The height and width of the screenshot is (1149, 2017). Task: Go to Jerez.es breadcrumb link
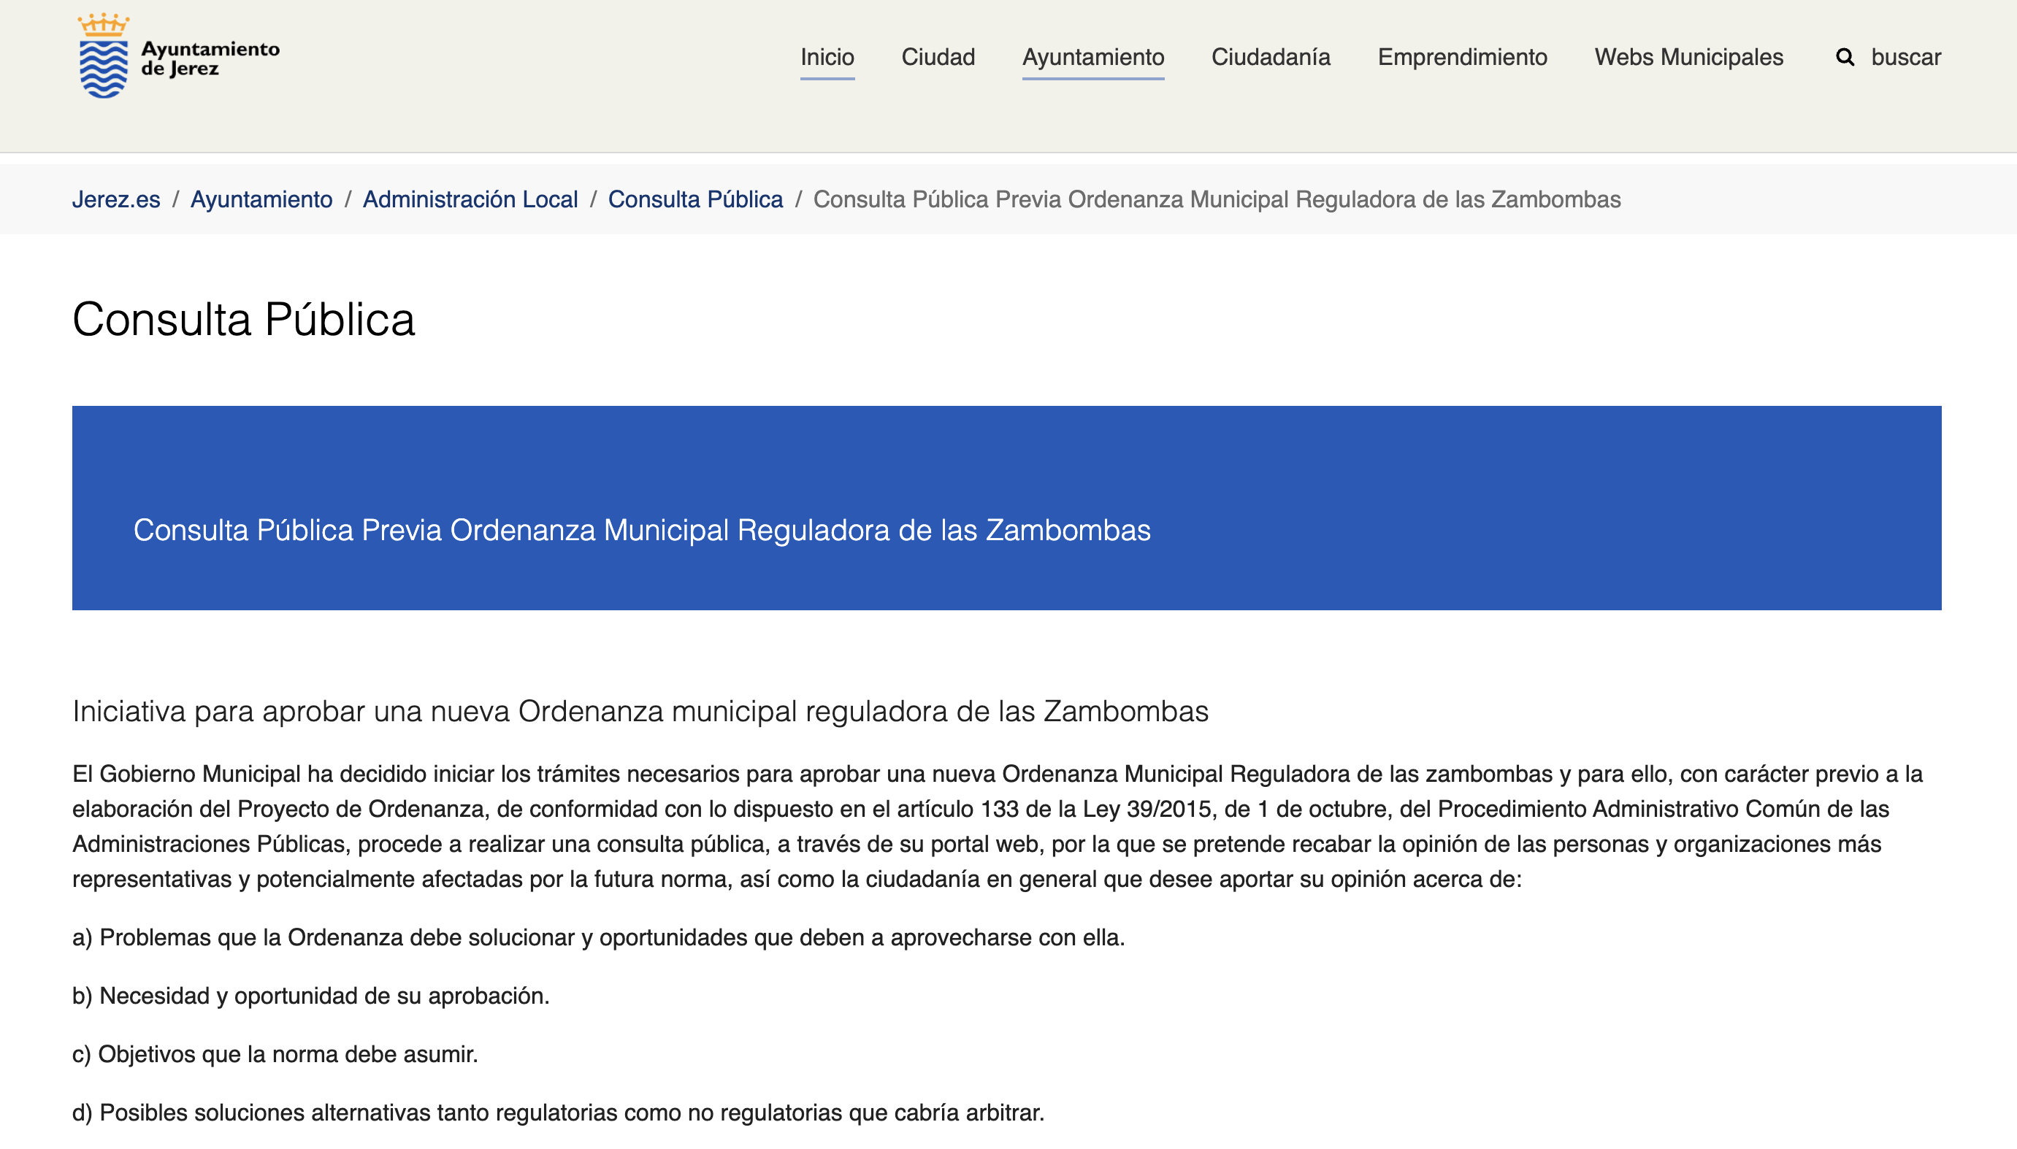pyautogui.click(x=116, y=200)
